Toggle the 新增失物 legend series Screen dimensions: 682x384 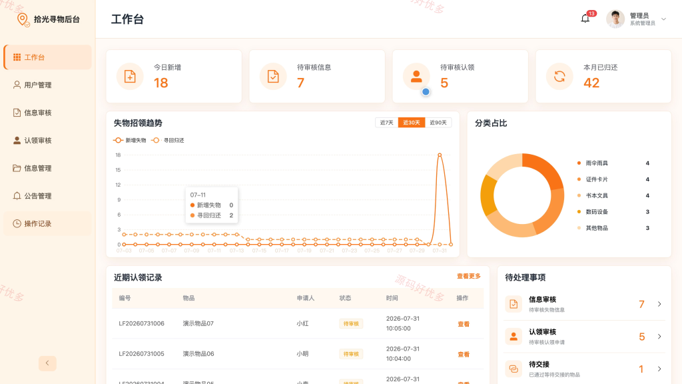[x=130, y=140]
